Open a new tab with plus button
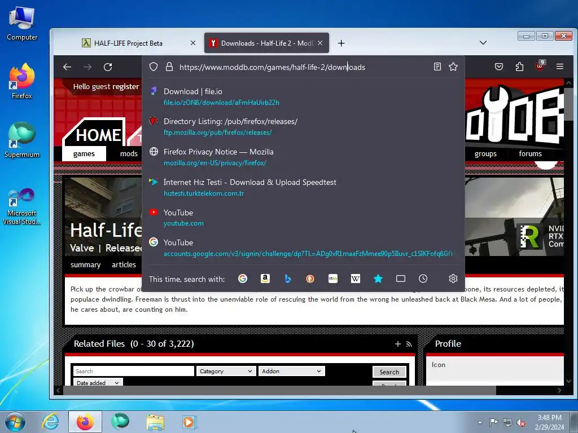Image resolution: width=578 pixels, height=433 pixels. click(x=341, y=43)
